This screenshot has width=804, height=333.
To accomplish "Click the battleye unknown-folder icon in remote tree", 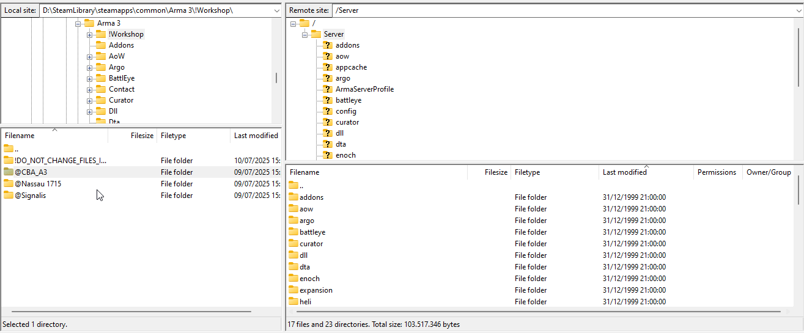I will pos(328,100).
